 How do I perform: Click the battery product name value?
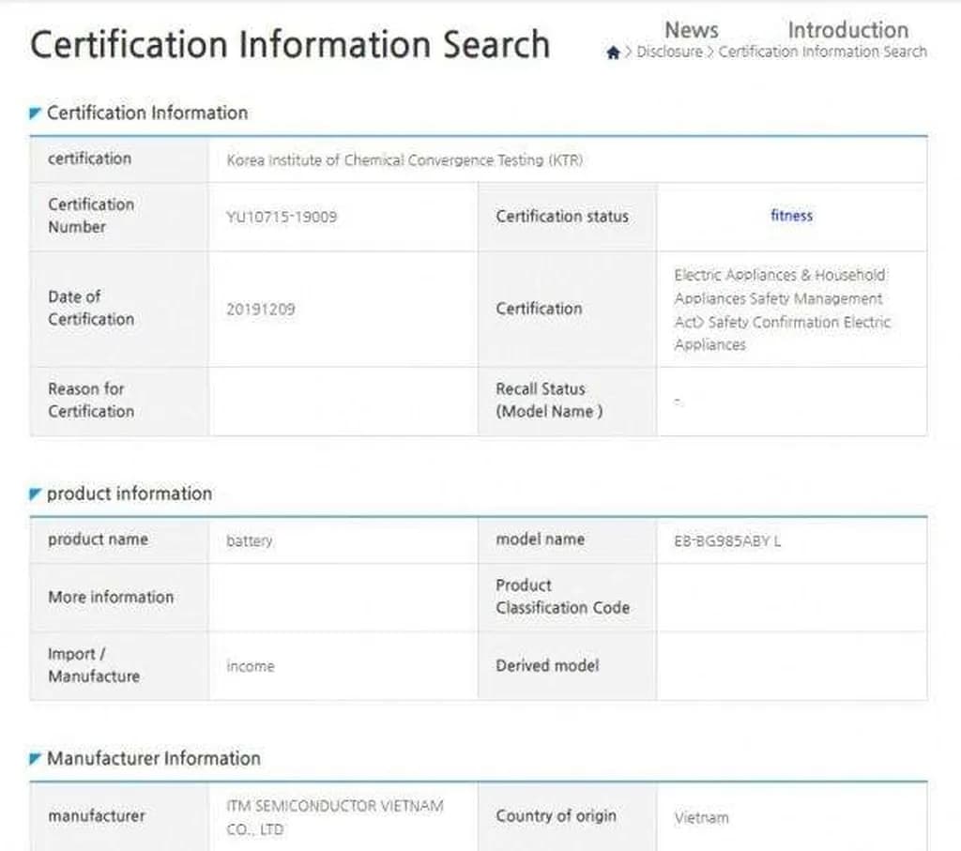coord(250,540)
